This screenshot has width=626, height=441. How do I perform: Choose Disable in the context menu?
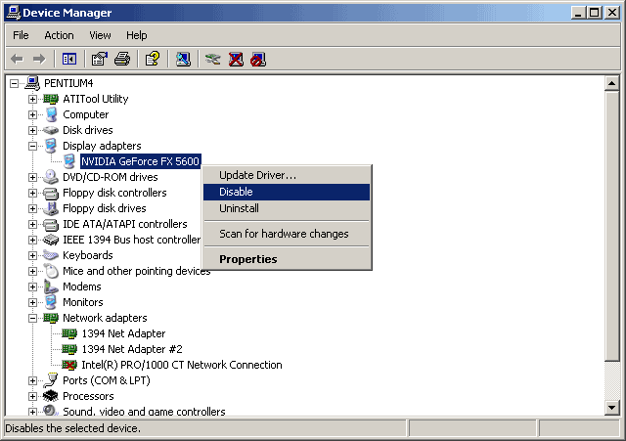click(287, 192)
